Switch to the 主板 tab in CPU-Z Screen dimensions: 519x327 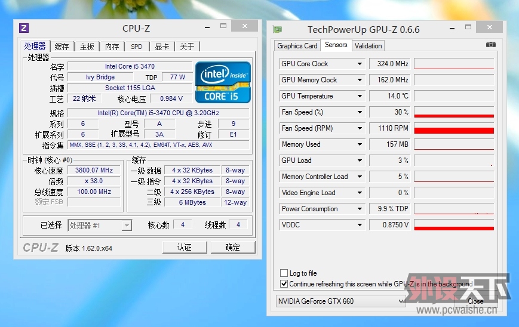tap(87, 47)
